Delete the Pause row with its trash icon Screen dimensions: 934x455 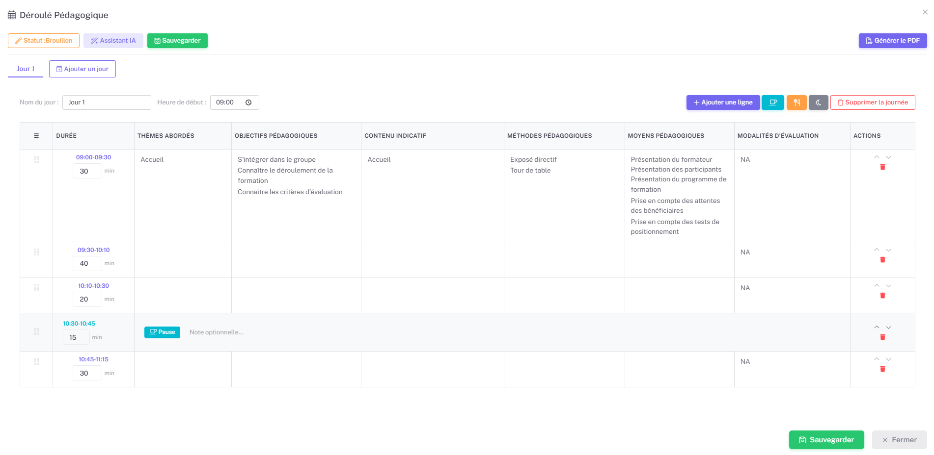click(882, 337)
